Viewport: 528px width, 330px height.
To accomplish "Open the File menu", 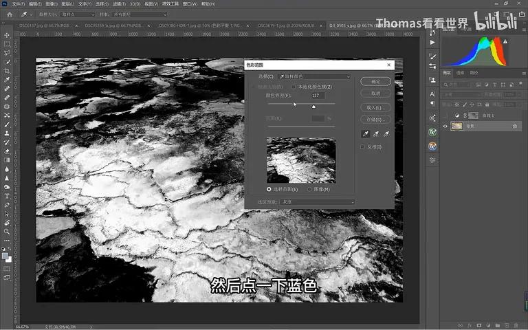I will [18, 4].
